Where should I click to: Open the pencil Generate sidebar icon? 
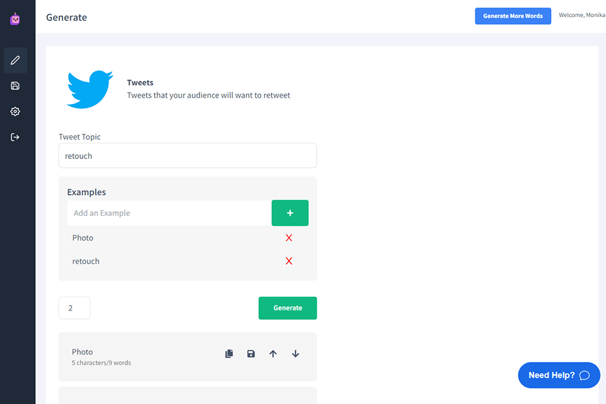tap(15, 61)
